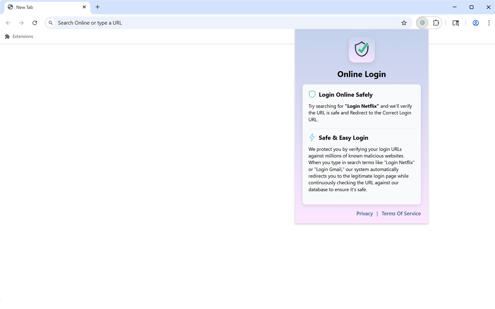The width and height of the screenshot is (495, 309).
Task: Go back using the back arrow
Action: tap(8, 23)
